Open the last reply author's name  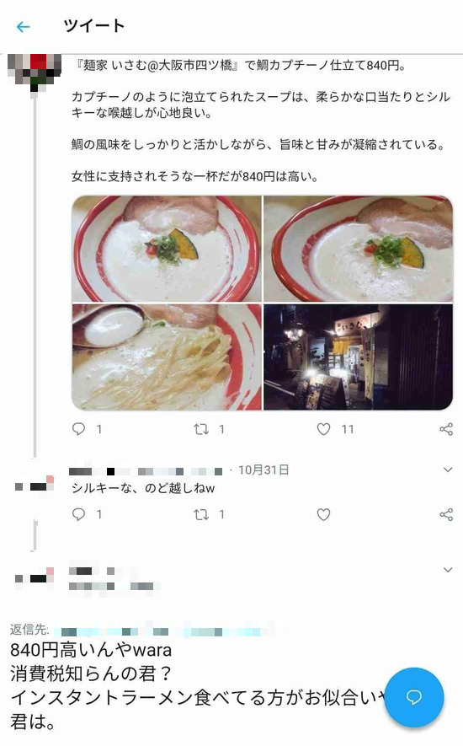[x=93, y=571]
